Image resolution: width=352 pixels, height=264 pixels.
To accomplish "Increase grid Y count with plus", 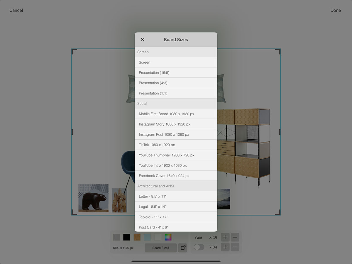I will [x=225, y=247].
